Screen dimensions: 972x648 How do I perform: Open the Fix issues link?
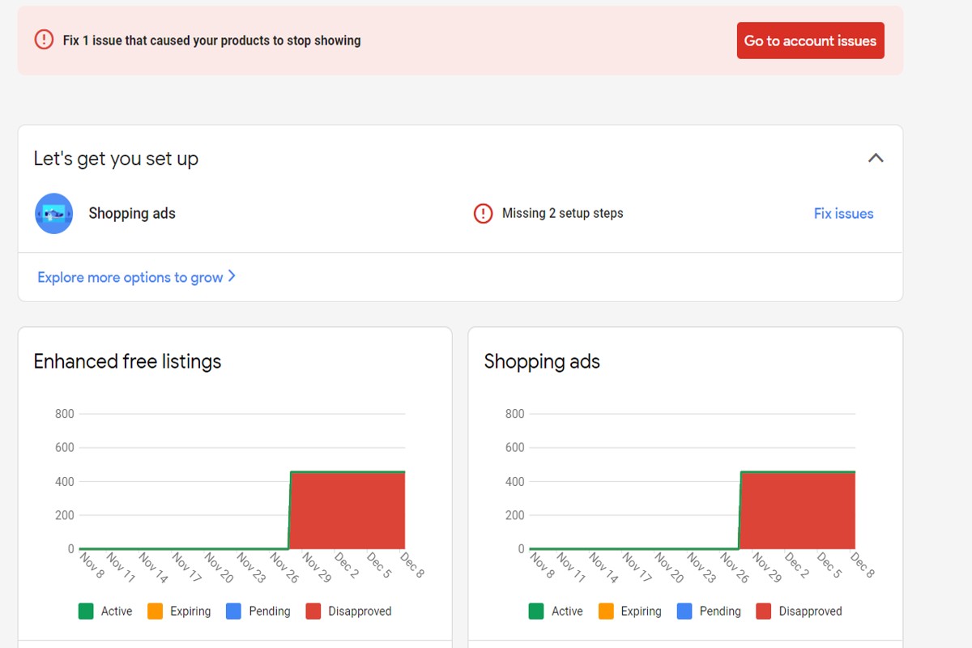click(843, 214)
